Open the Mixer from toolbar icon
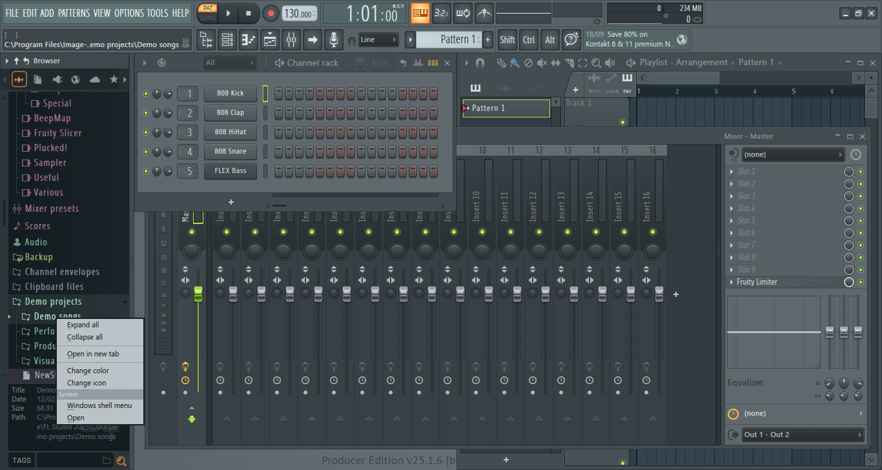The height and width of the screenshot is (470, 882). coord(291,40)
